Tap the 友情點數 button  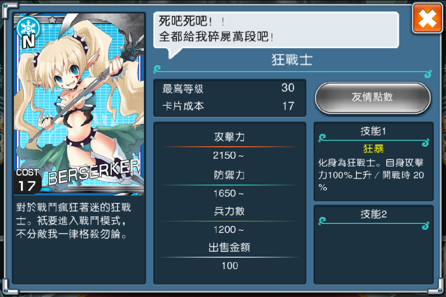click(x=373, y=98)
